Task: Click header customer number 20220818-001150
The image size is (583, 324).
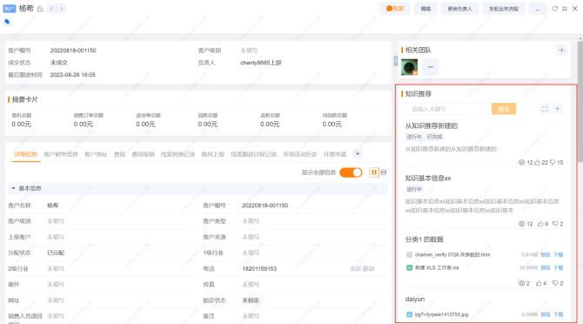Action: (x=73, y=51)
